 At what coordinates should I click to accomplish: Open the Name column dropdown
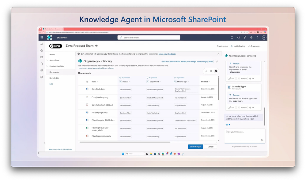click(97, 82)
